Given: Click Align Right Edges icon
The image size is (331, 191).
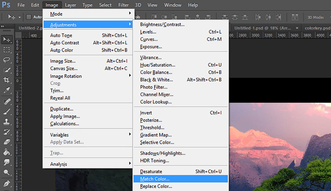Looking at the screenshot, I should pos(208,17).
